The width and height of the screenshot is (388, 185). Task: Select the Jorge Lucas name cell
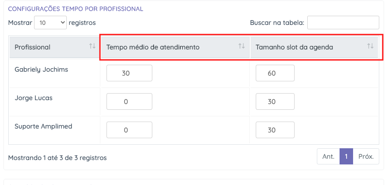(34, 98)
